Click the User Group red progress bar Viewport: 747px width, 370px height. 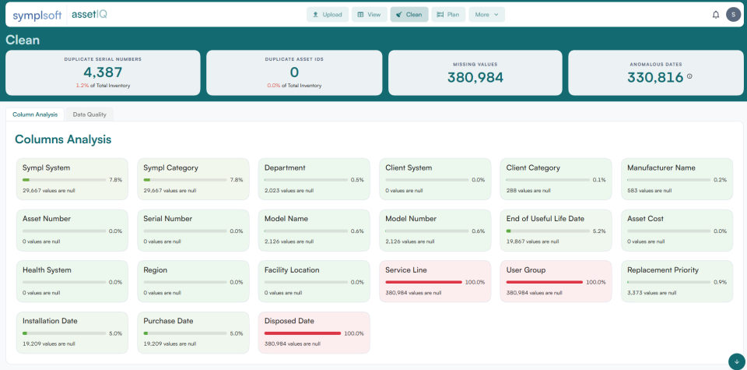point(545,282)
